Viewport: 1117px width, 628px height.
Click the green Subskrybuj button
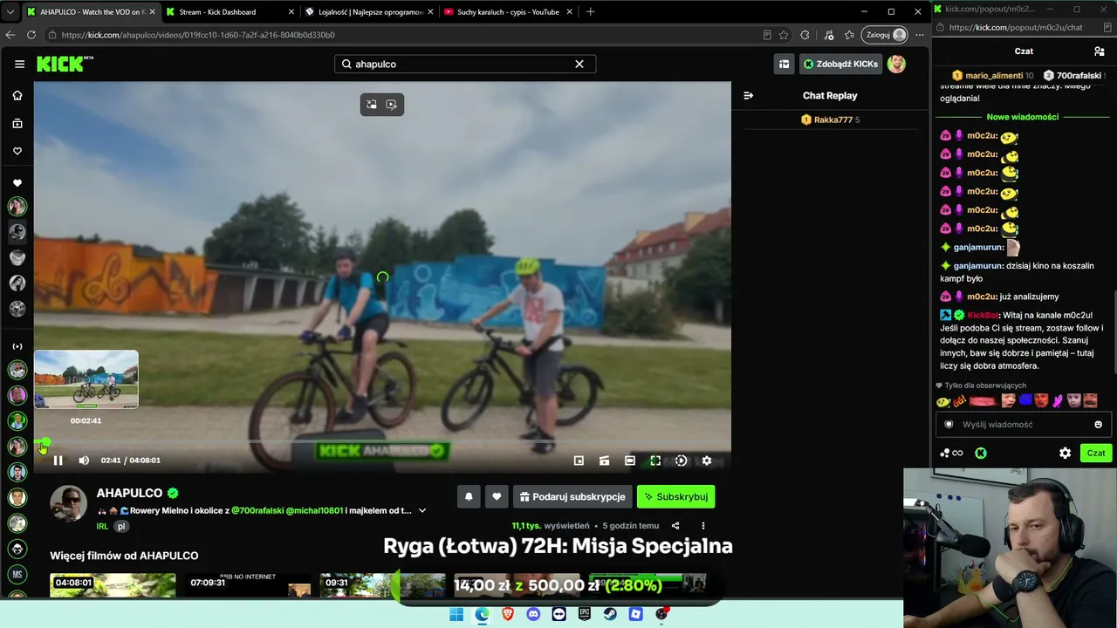click(675, 496)
